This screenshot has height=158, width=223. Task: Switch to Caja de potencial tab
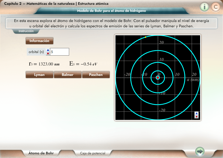93,153
